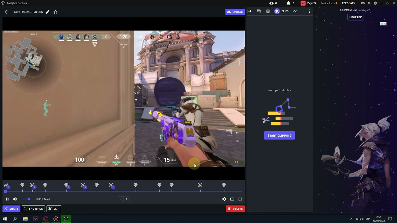Open the clipboard notes tab icon
The width and height of the screenshot is (397, 223).
(x=268, y=11)
